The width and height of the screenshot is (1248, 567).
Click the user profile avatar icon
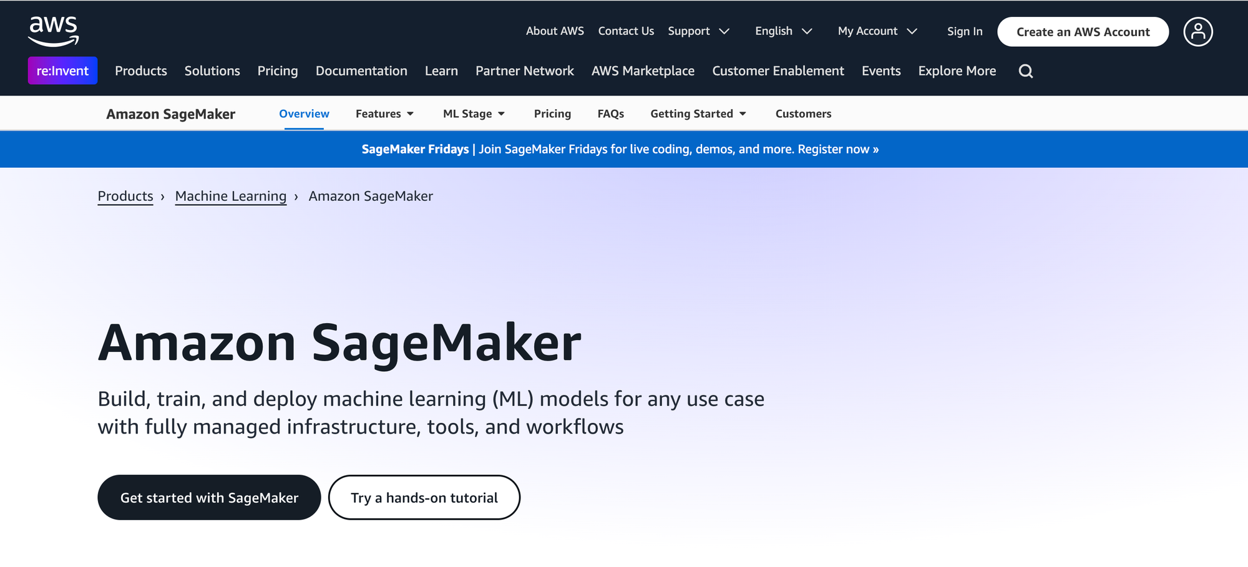point(1198,32)
